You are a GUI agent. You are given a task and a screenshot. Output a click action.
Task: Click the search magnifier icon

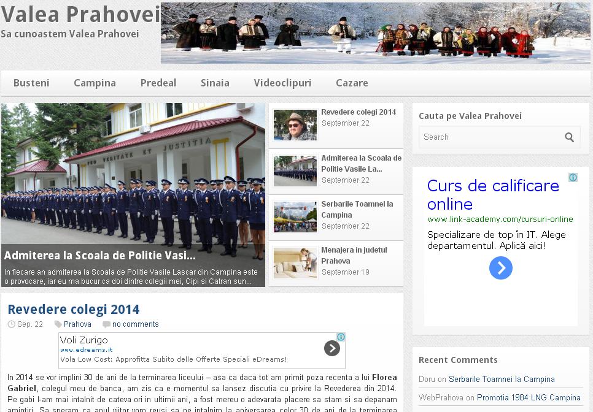(x=569, y=137)
